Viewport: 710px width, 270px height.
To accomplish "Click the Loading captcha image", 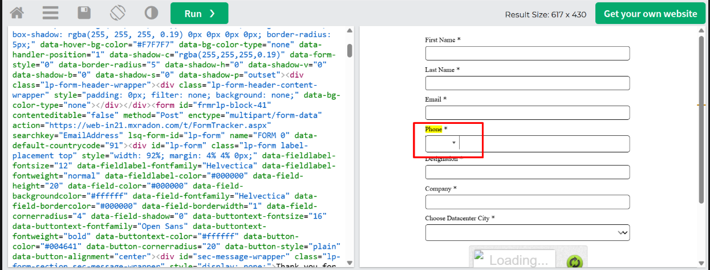I will coord(512,260).
